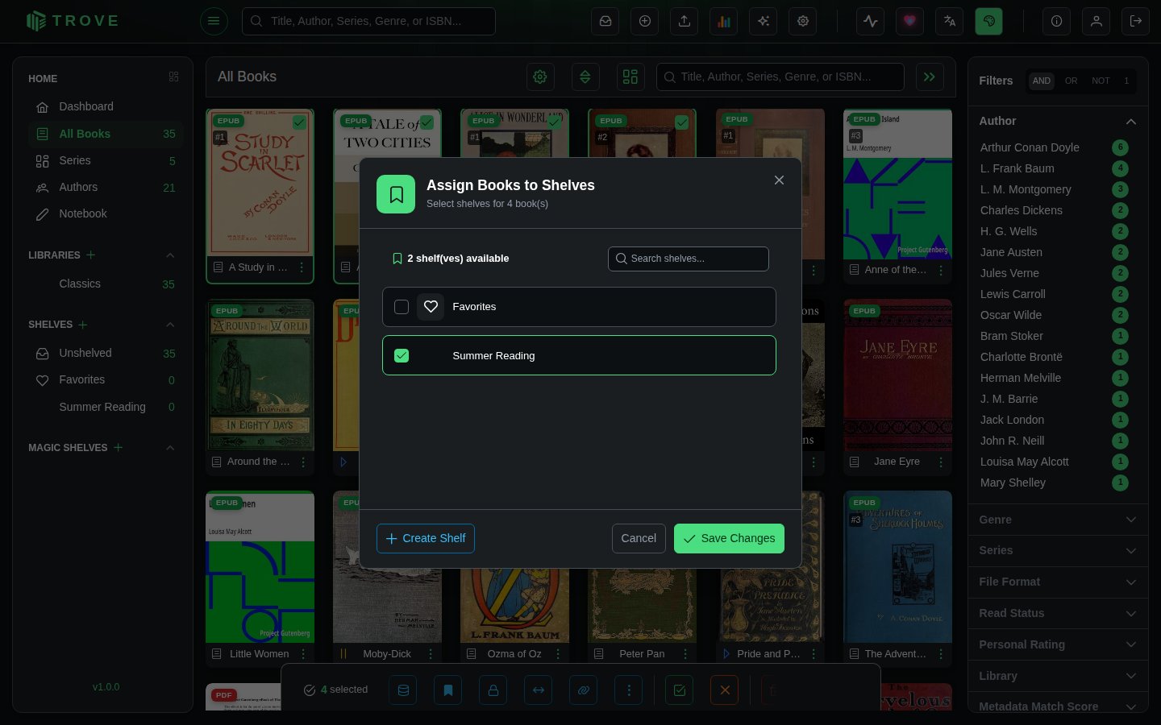Click the lock icon in selection bar
The image size is (1161, 725).
[493, 690]
